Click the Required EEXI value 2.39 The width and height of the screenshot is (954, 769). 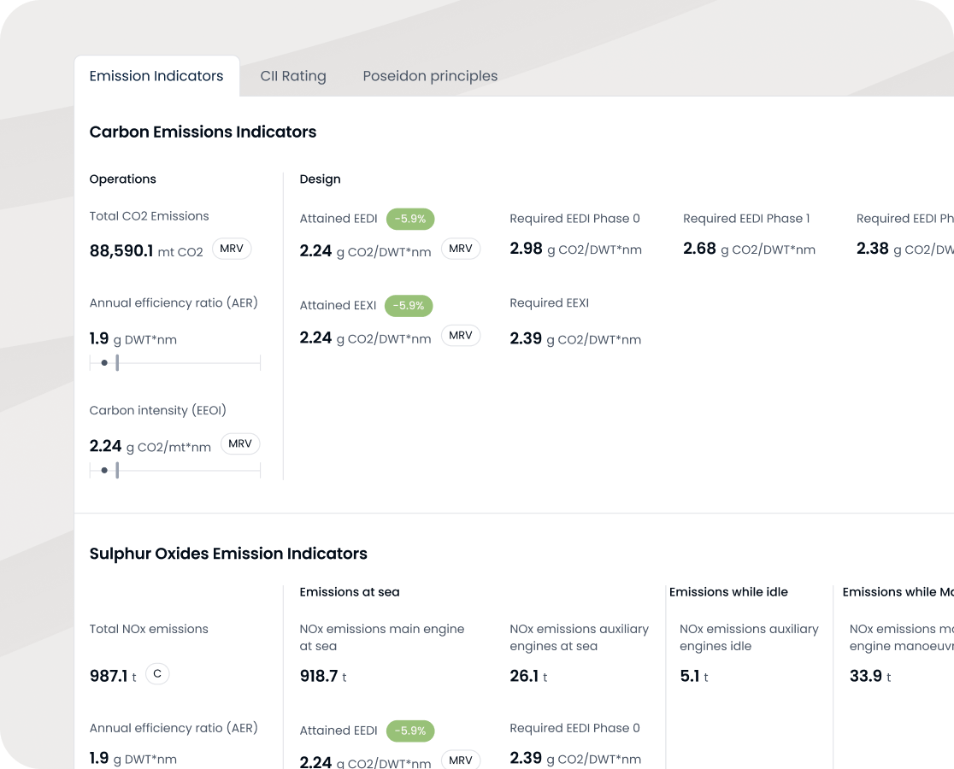tap(526, 338)
